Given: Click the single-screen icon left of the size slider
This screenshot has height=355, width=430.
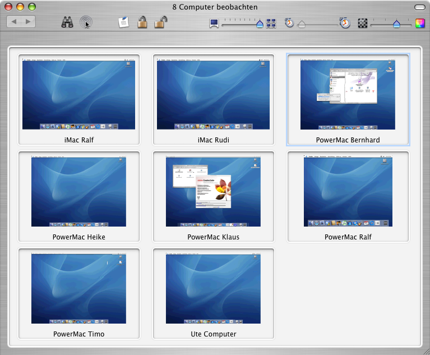Looking at the screenshot, I should pos(214,24).
